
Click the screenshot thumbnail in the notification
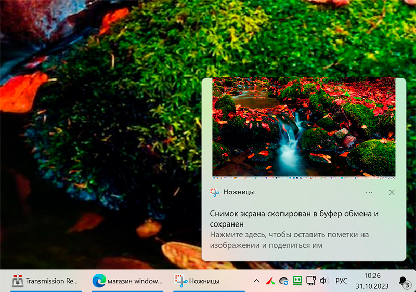[304, 127]
